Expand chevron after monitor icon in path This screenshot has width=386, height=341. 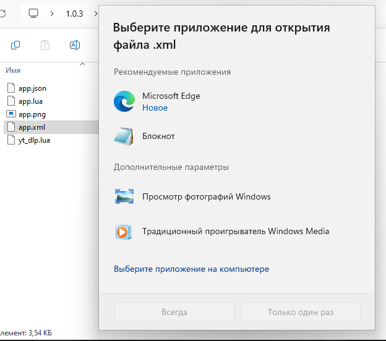coord(52,14)
